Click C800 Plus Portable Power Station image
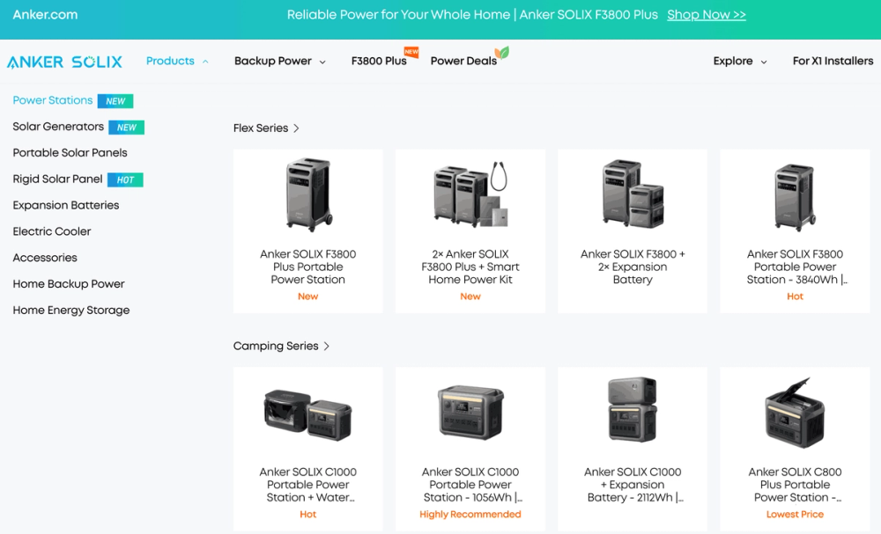Image resolution: width=881 pixels, height=534 pixels. point(795,413)
